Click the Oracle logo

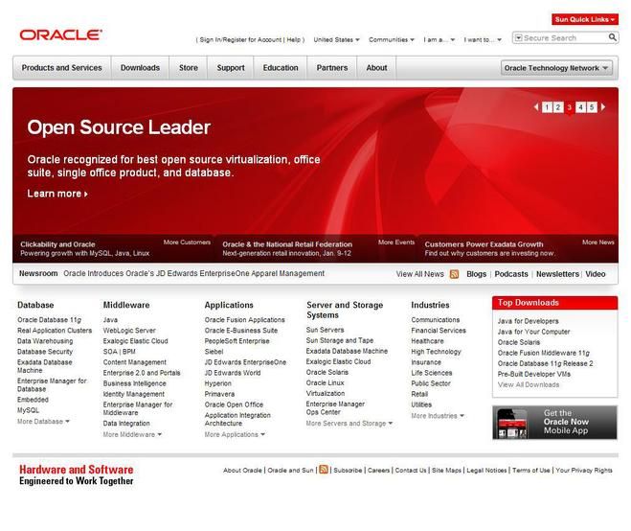pos(60,35)
